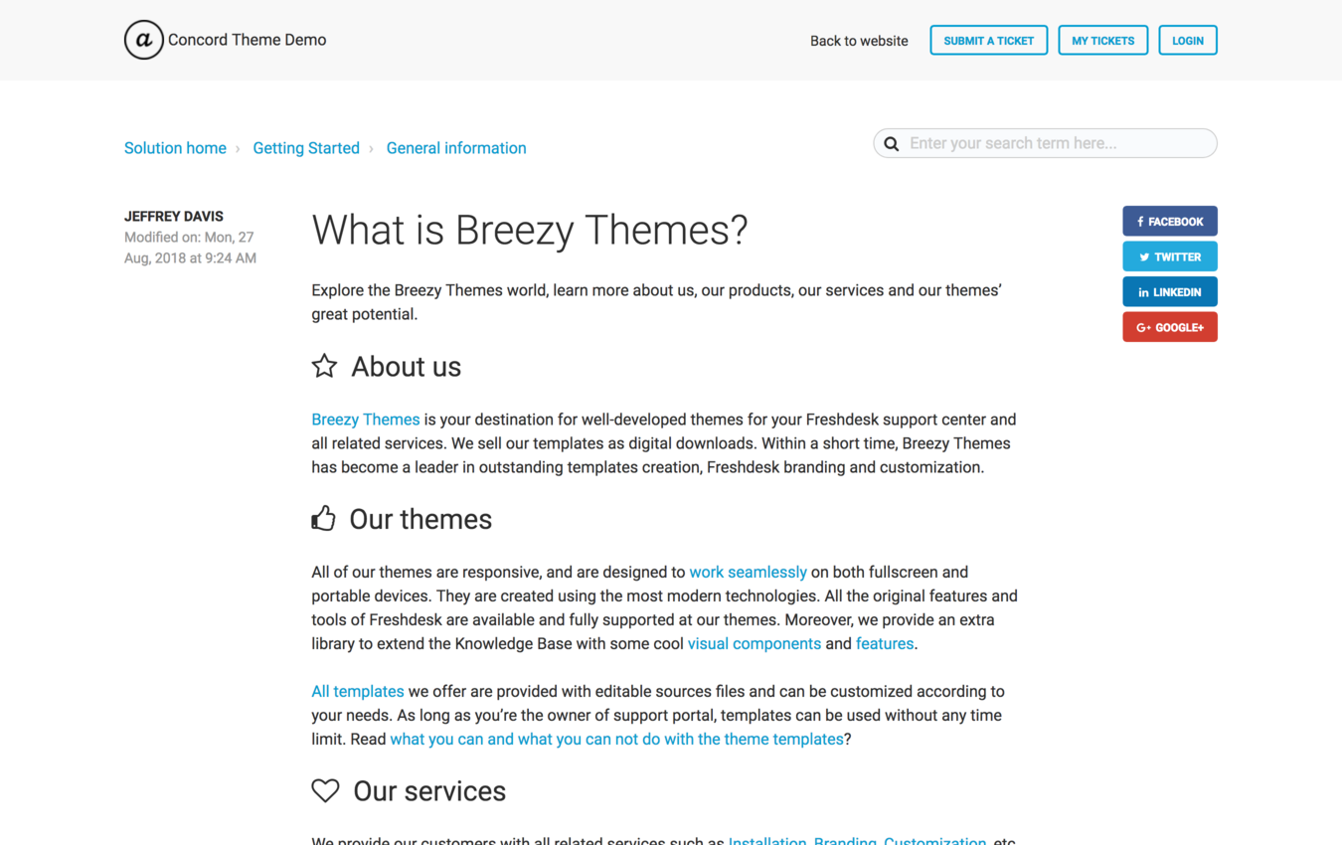
Task: Click the Login button
Action: pos(1187,41)
